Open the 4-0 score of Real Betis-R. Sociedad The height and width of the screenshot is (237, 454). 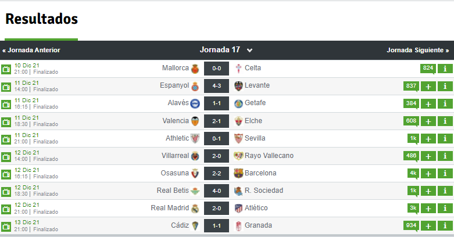pos(216,191)
